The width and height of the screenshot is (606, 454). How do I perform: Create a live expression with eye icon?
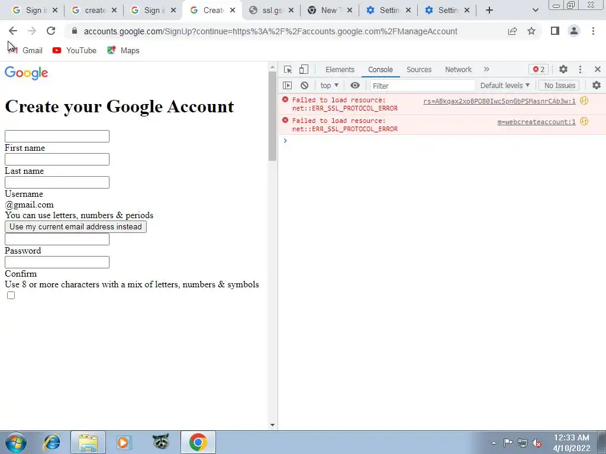click(x=355, y=85)
